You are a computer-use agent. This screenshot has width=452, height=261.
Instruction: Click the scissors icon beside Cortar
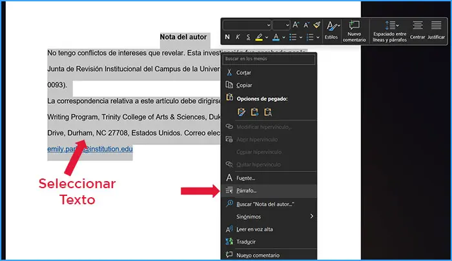(229, 72)
